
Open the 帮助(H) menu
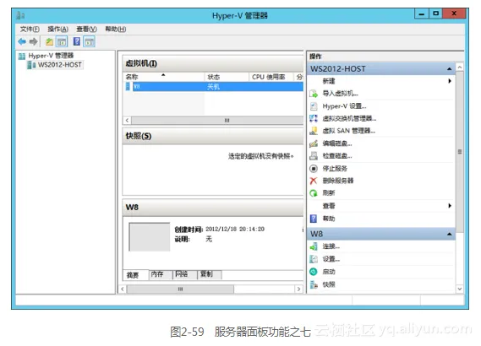tap(115, 29)
